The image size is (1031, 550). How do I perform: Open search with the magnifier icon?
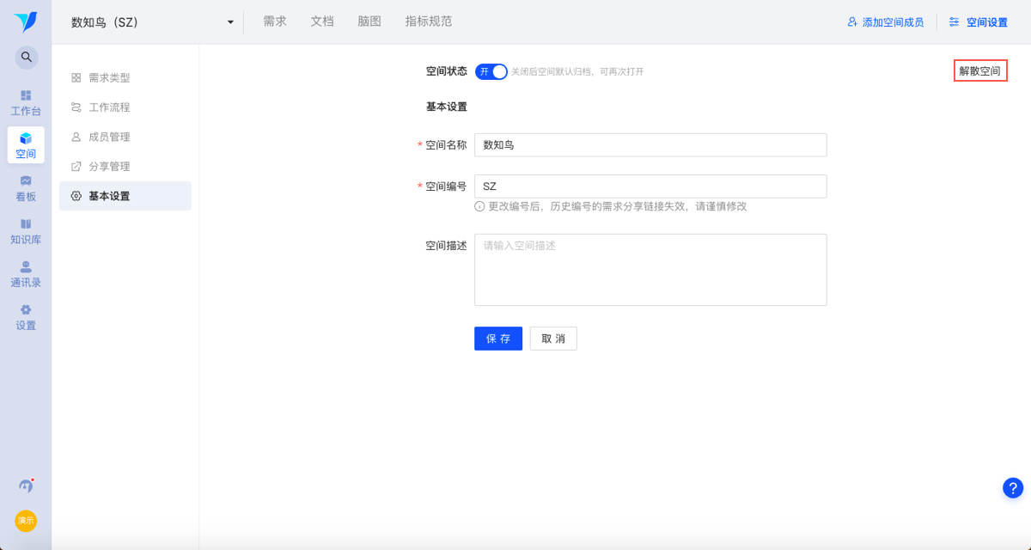[27, 58]
